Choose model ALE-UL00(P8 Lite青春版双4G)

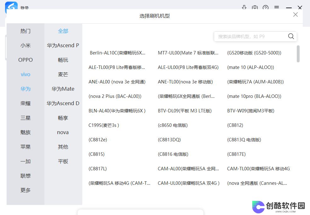188,67
